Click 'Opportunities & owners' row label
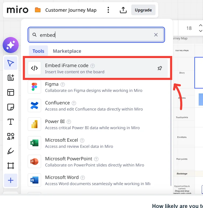 pos(182,187)
